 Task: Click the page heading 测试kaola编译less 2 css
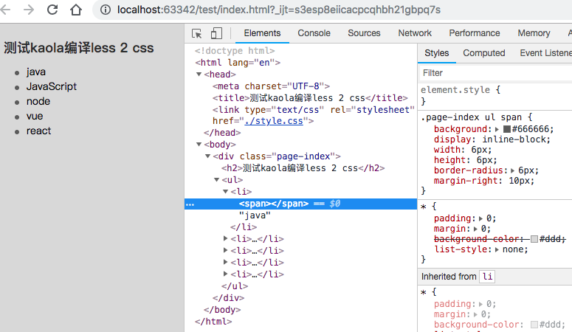click(x=79, y=48)
